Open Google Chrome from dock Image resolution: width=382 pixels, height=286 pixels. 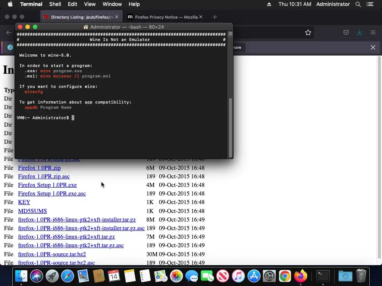click(285, 276)
